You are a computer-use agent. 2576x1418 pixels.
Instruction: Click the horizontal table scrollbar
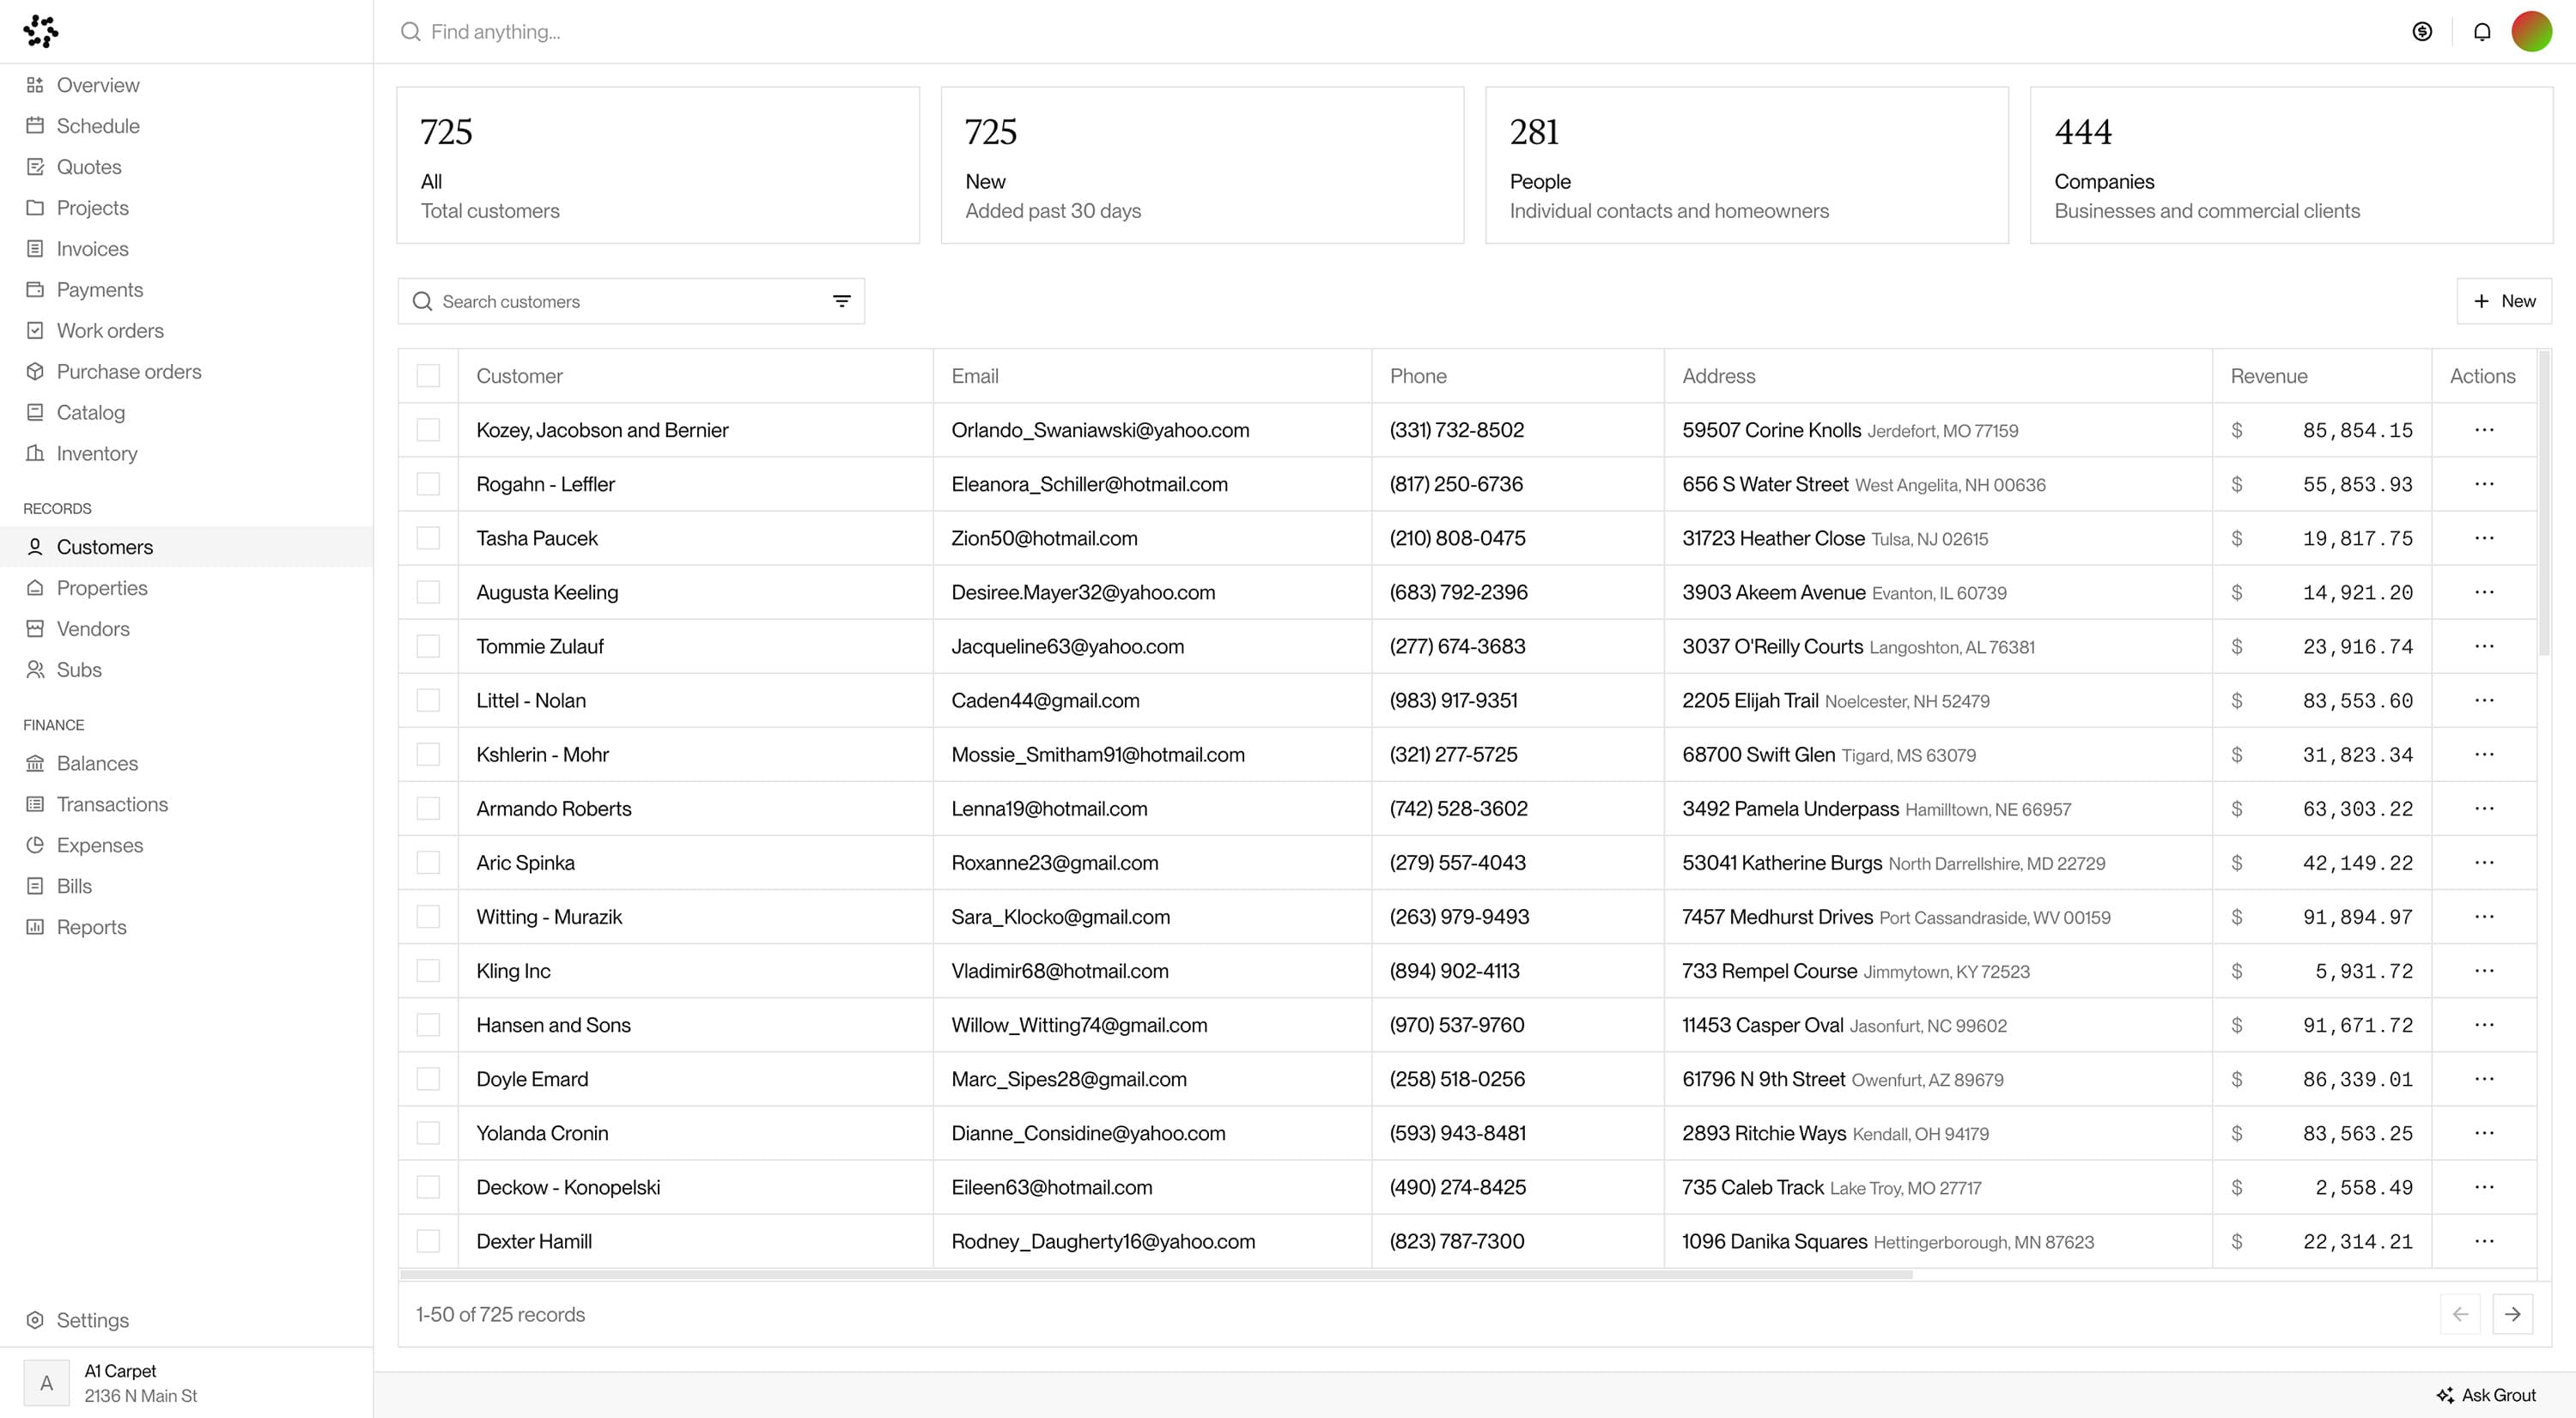(x=1155, y=1276)
